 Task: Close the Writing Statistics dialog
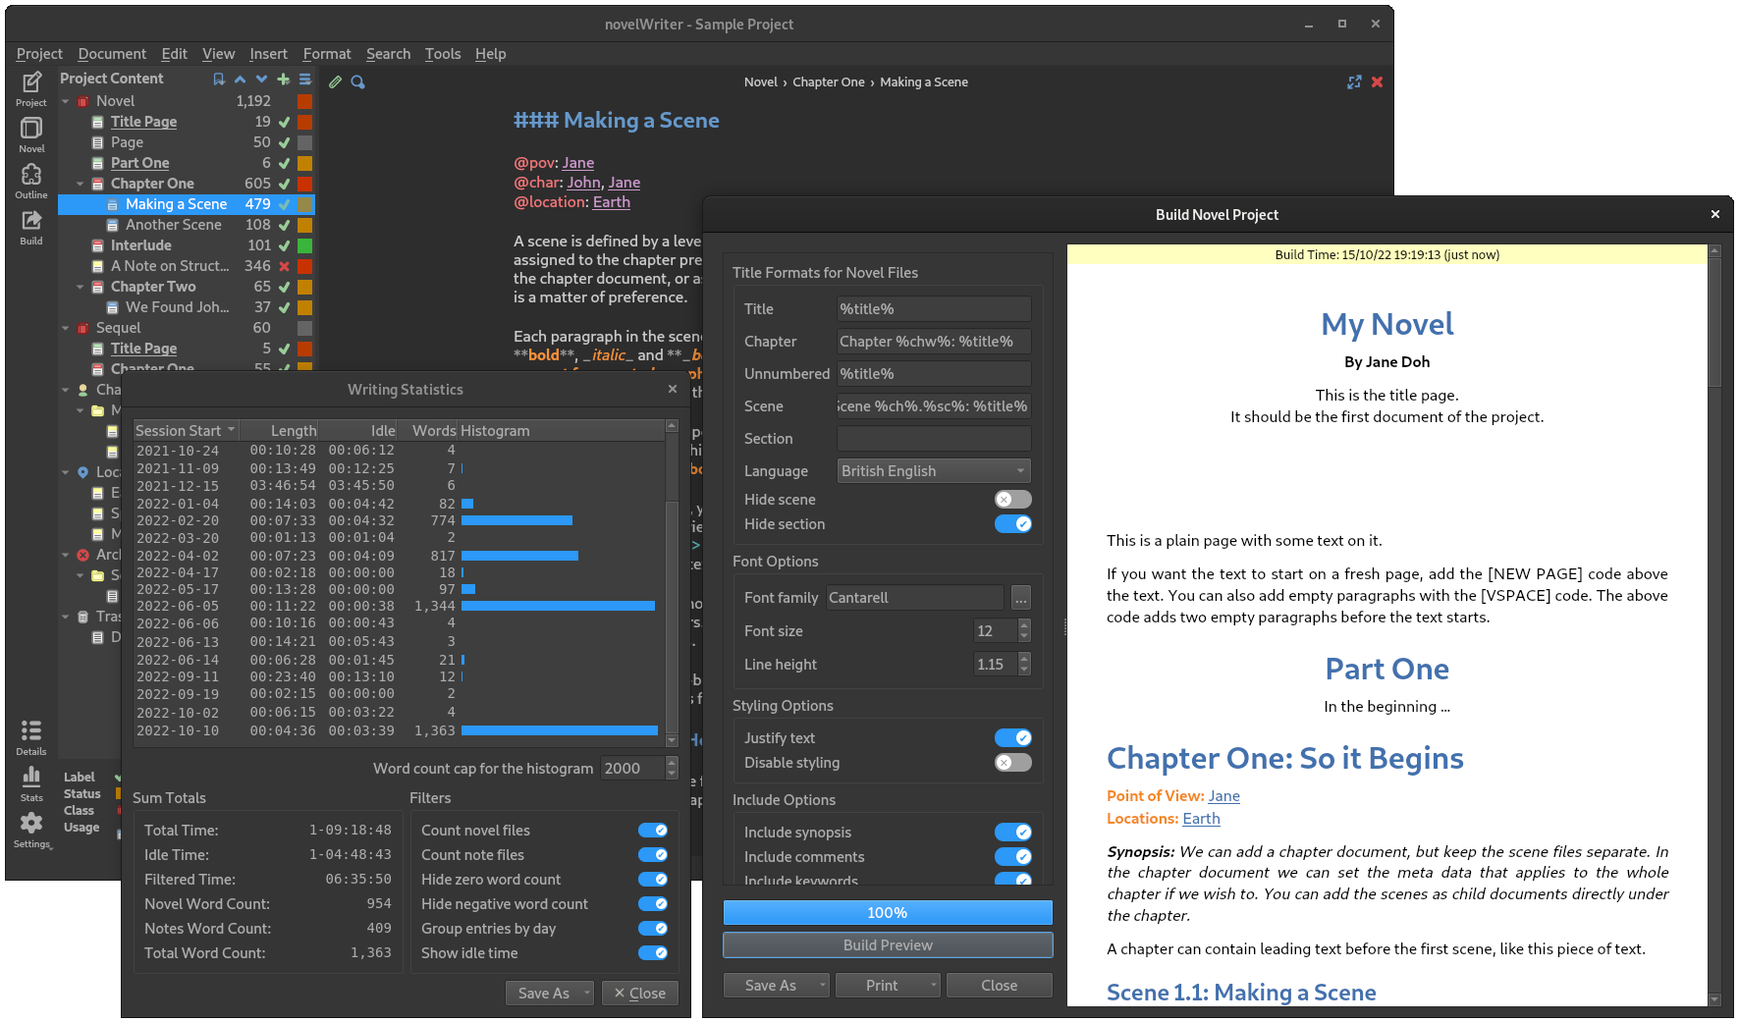coord(673,389)
